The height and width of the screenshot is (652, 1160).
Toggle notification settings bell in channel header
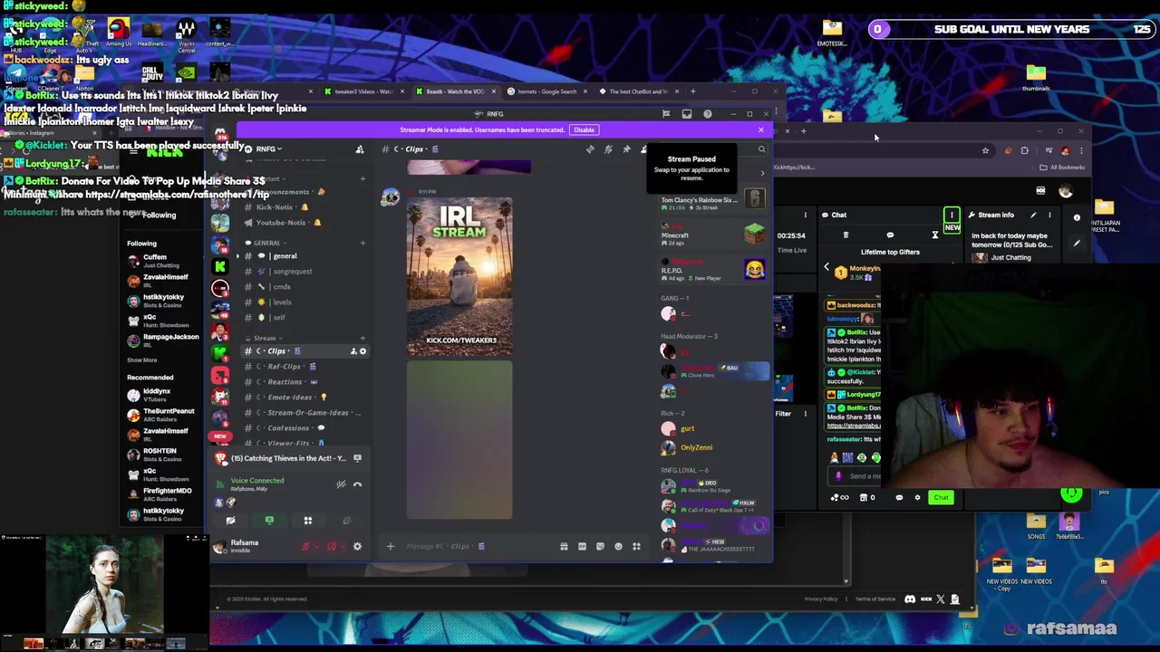(x=608, y=149)
